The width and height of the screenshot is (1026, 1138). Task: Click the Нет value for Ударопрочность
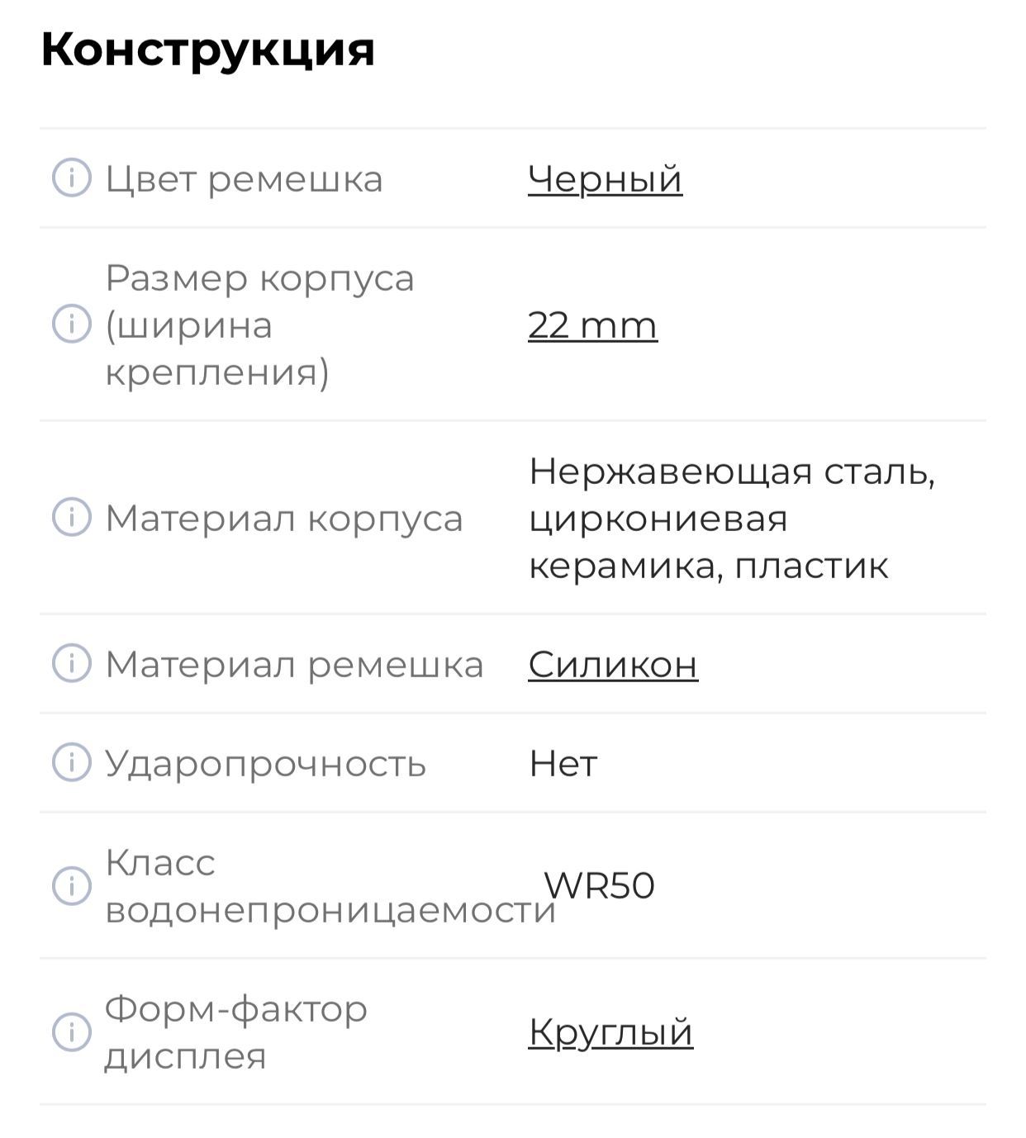point(563,763)
